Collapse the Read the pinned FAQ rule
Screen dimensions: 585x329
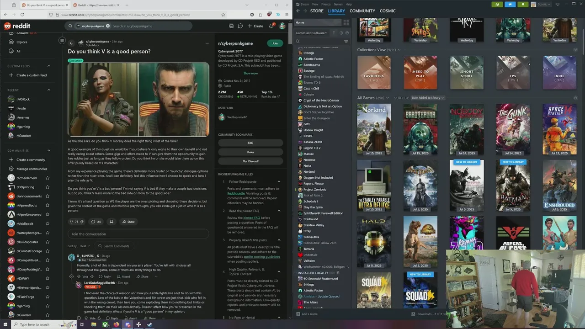[279, 211]
